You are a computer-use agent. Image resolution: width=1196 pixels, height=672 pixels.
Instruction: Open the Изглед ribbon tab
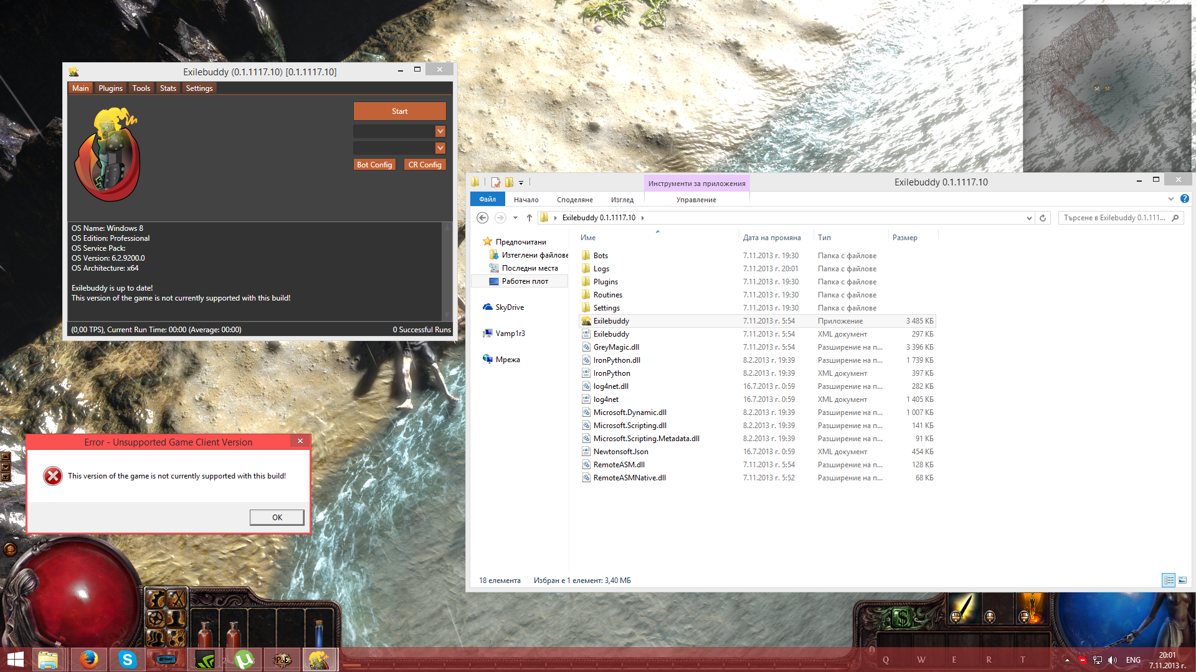click(622, 200)
